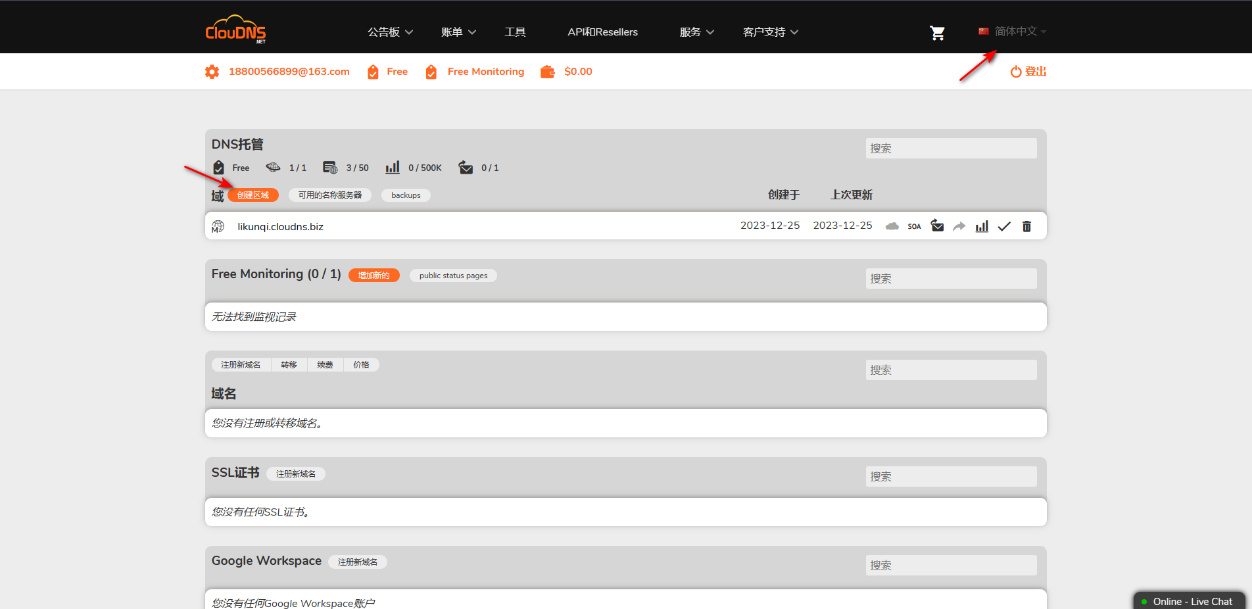This screenshot has height=609, width=1252.
Task: Expand the 账单 dropdown menu
Action: click(458, 32)
